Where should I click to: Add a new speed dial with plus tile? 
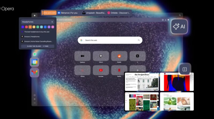tap(137, 70)
